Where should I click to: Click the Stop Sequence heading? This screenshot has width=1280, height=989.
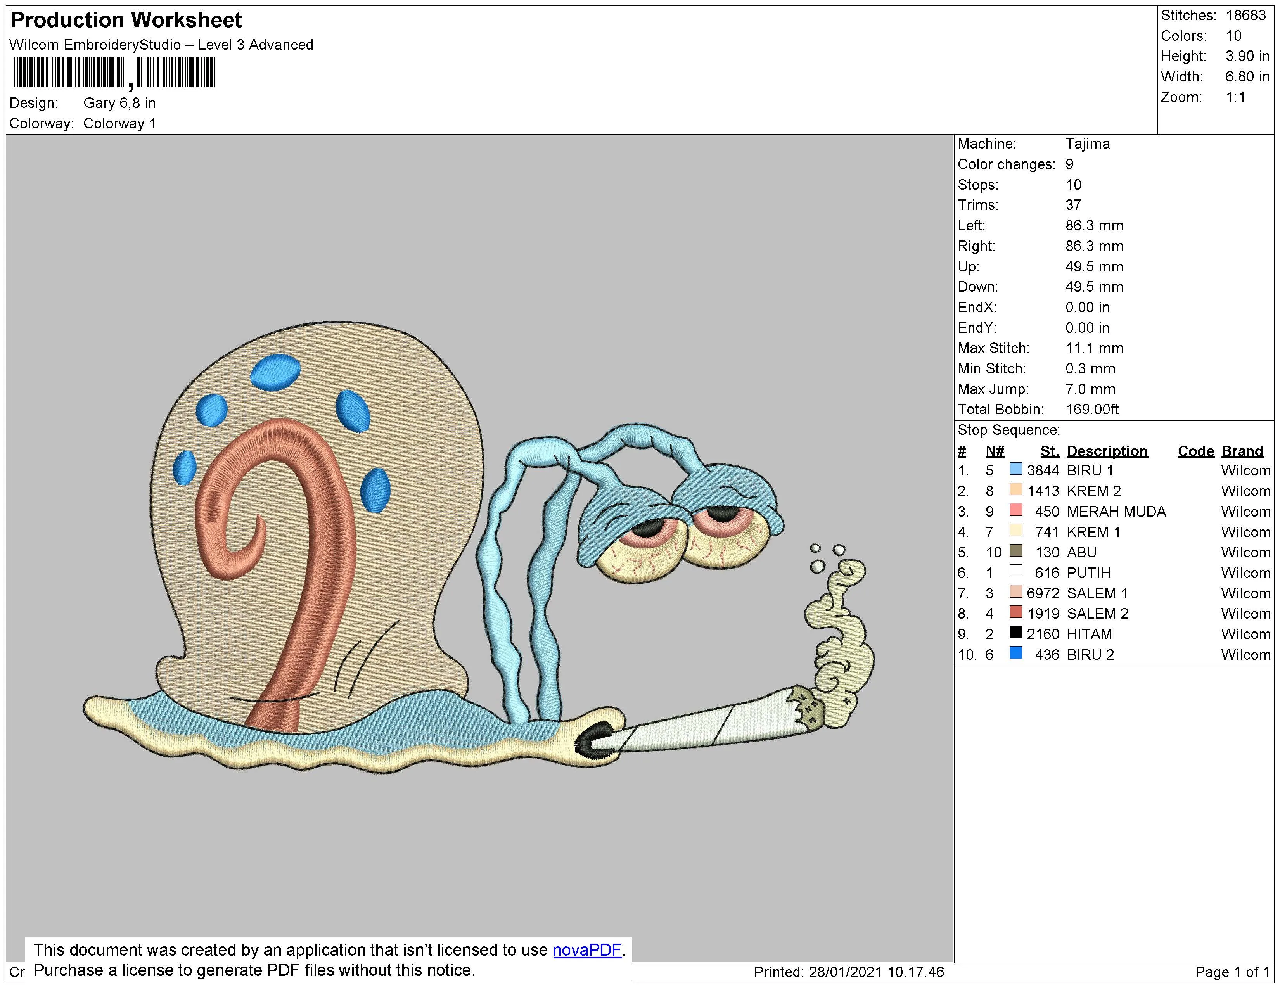point(1008,430)
